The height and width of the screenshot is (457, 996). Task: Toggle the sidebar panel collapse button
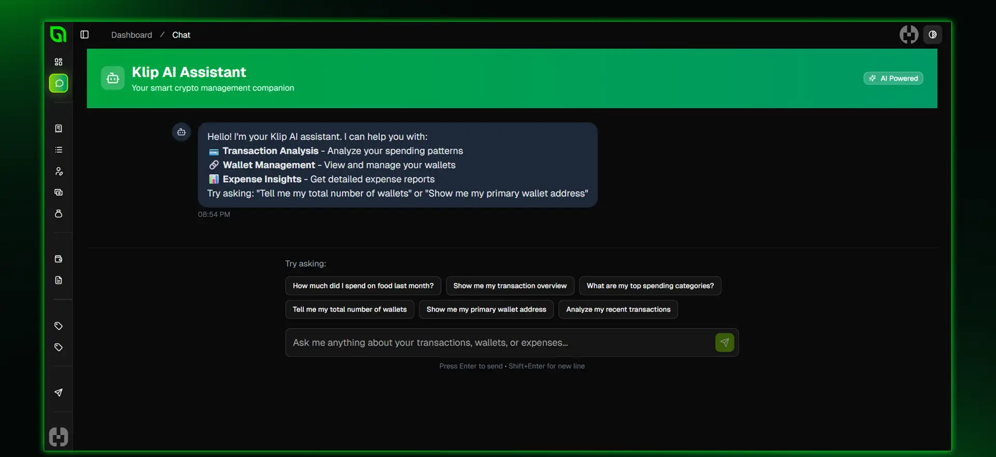pyautogui.click(x=85, y=35)
